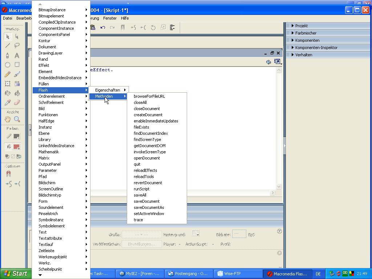The width and height of the screenshot is (372, 279).
Task: Open the Dokument submenu
Action: tap(61, 47)
